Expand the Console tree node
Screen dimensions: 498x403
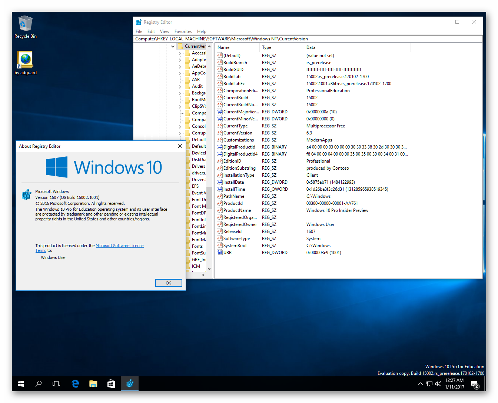[x=180, y=127]
